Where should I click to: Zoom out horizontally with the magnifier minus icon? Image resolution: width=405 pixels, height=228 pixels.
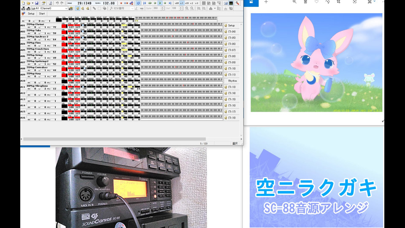pyautogui.click(x=192, y=8)
